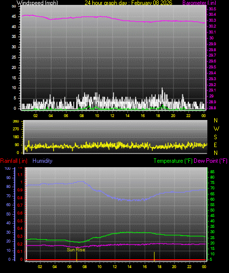Screen dimensions: 229x273
Task: Click temperature axis value '85'
Action: (212, 172)
